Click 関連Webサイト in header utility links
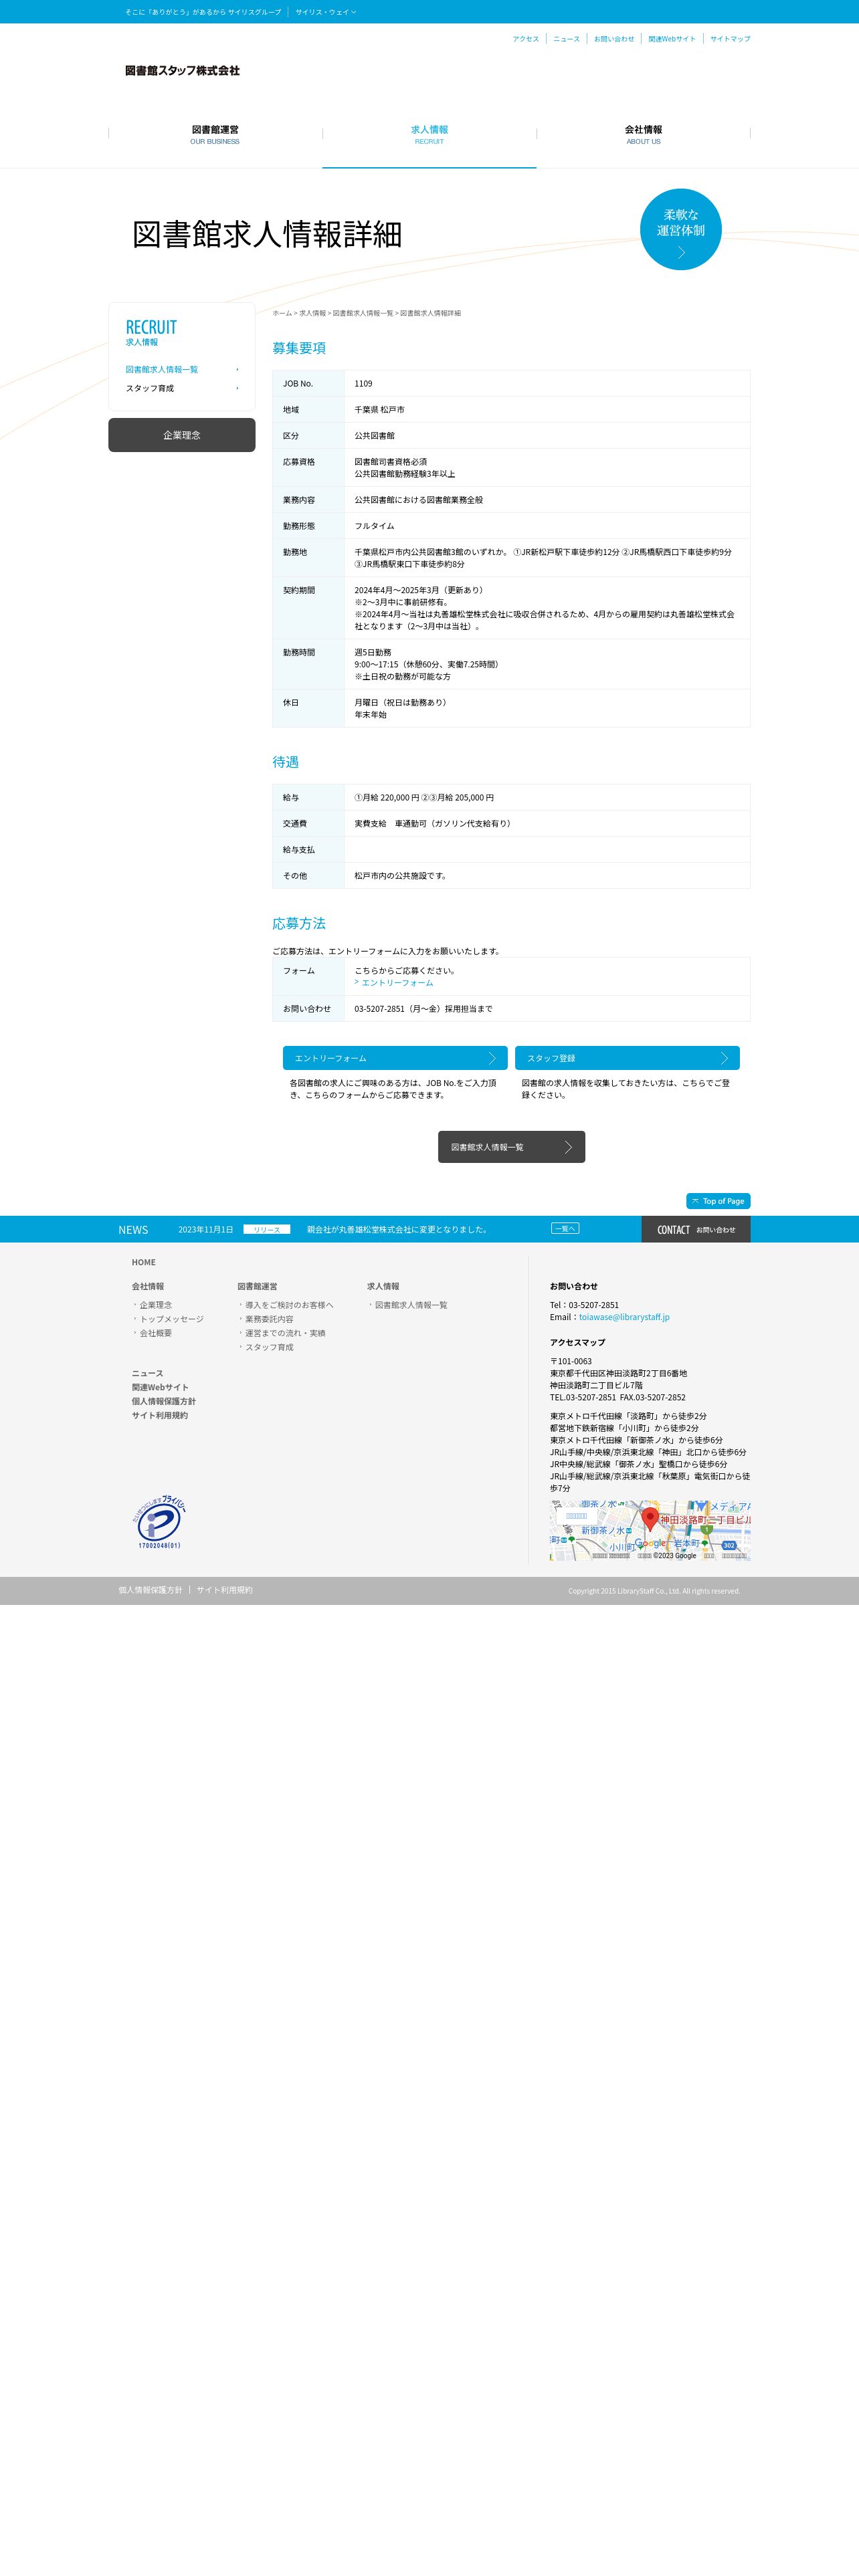The height and width of the screenshot is (2576, 859). tap(672, 39)
